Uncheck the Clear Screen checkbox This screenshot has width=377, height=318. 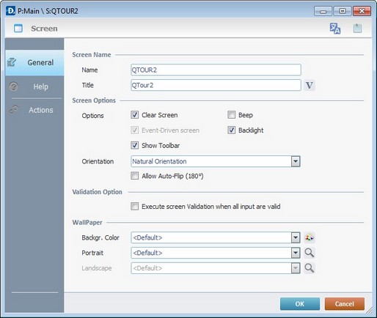pos(134,115)
